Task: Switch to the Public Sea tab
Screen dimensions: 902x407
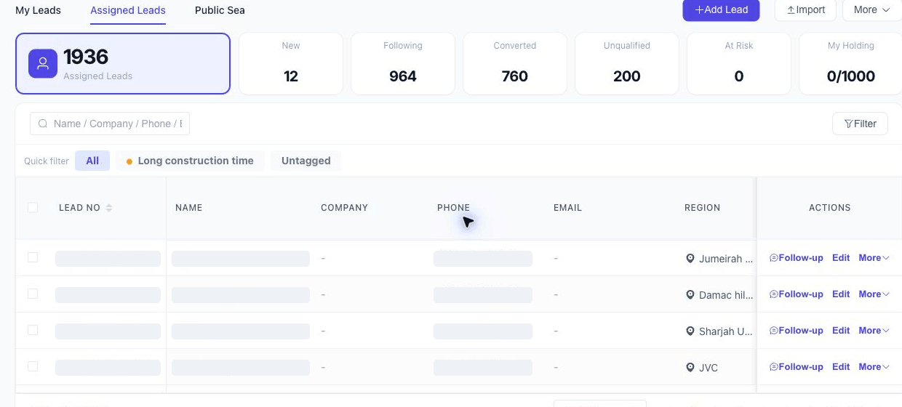Action: point(220,10)
